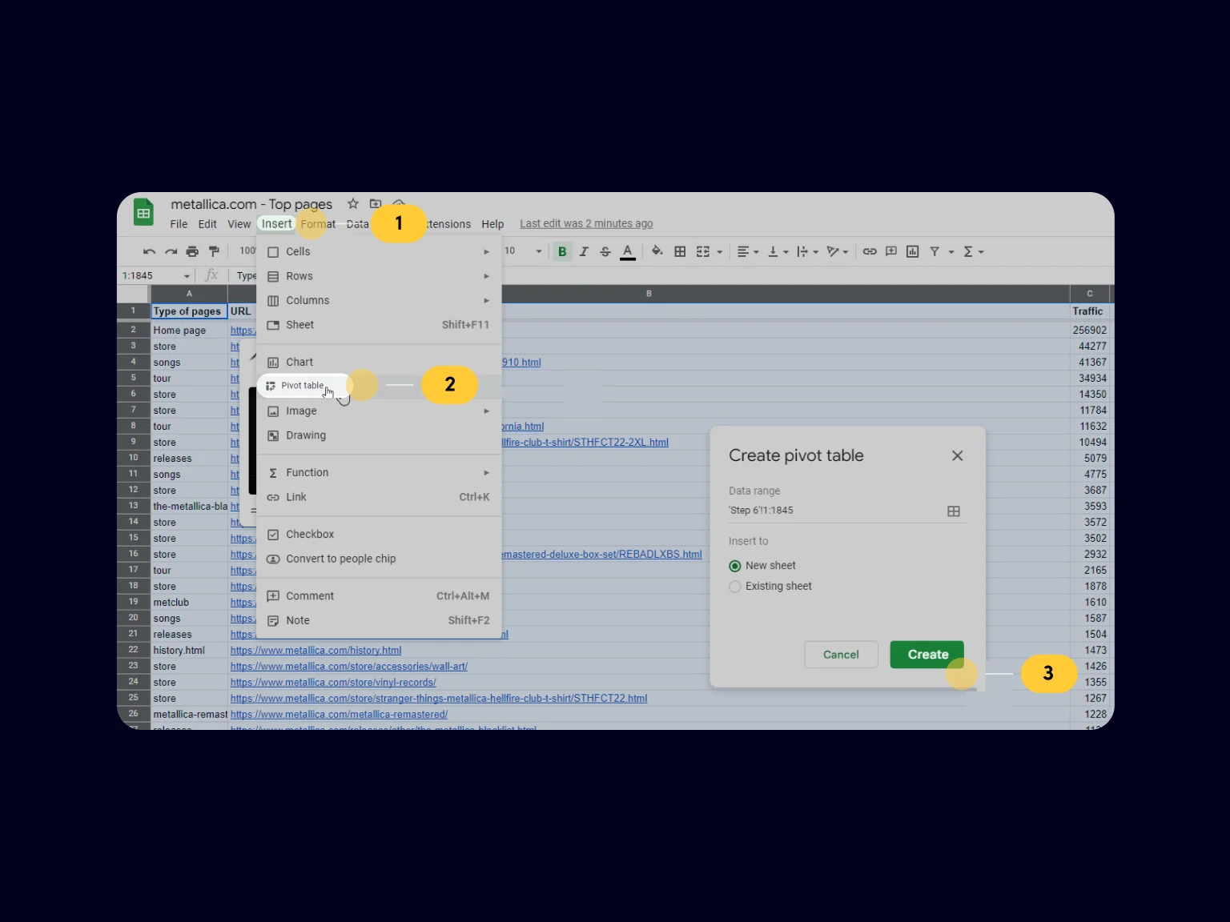Open last edit version history link
1230x922 pixels.
coord(586,224)
